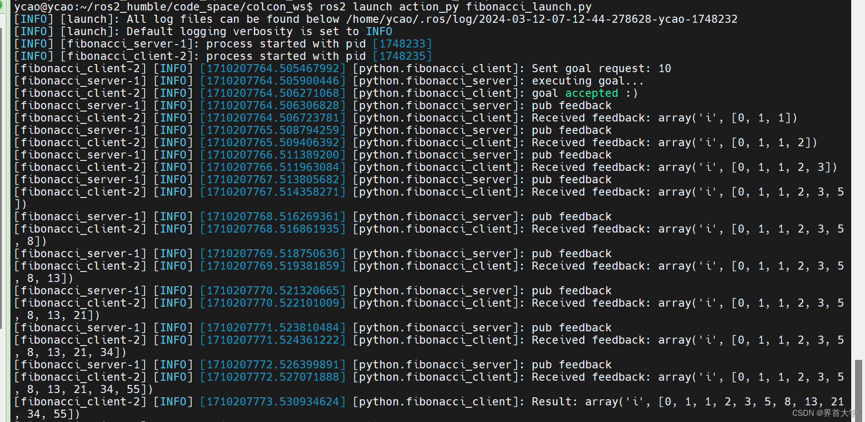The width and height of the screenshot is (865, 422).
Task: Click the final wrapped line ', 34, 55])'
Action: point(47,414)
